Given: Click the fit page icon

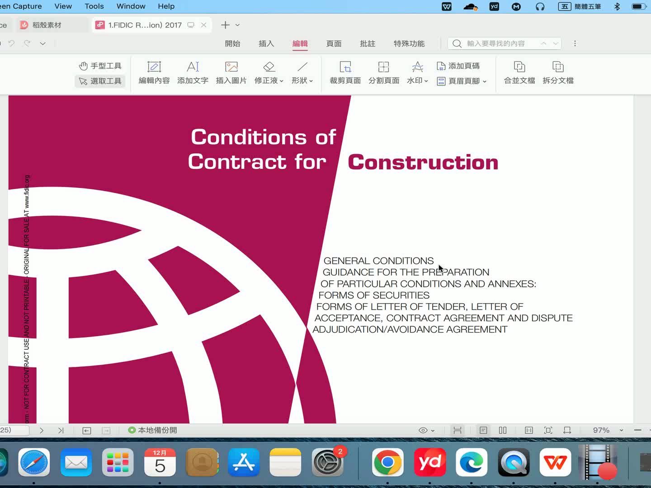Looking at the screenshot, I should (548, 430).
